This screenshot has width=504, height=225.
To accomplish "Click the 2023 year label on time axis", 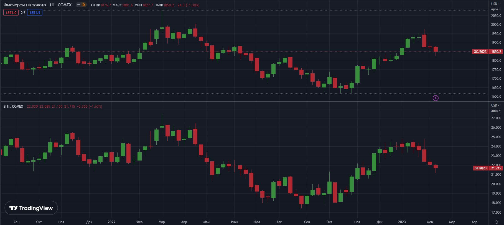I will click(402, 222).
